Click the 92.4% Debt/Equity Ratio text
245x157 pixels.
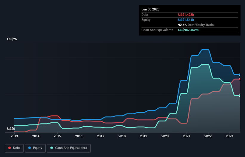(x=196, y=25)
